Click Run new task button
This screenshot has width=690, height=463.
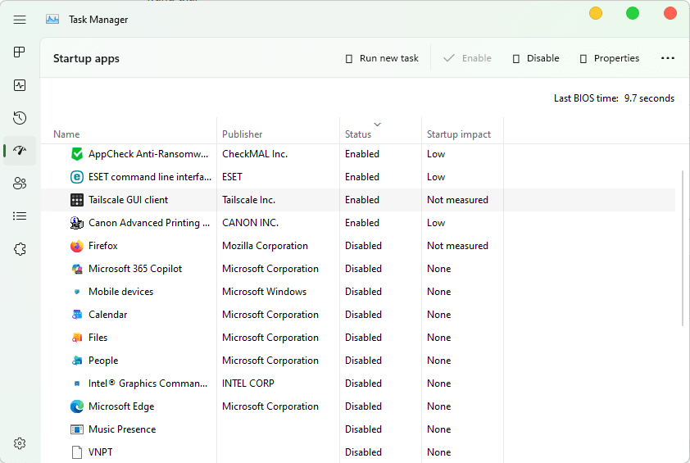coord(382,58)
